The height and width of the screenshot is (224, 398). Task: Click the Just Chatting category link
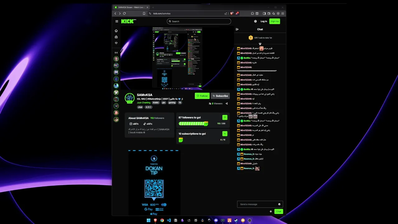click(144, 103)
